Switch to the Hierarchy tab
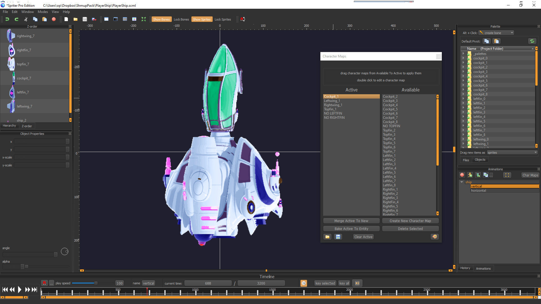The image size is (541, 304). [9, 126]
